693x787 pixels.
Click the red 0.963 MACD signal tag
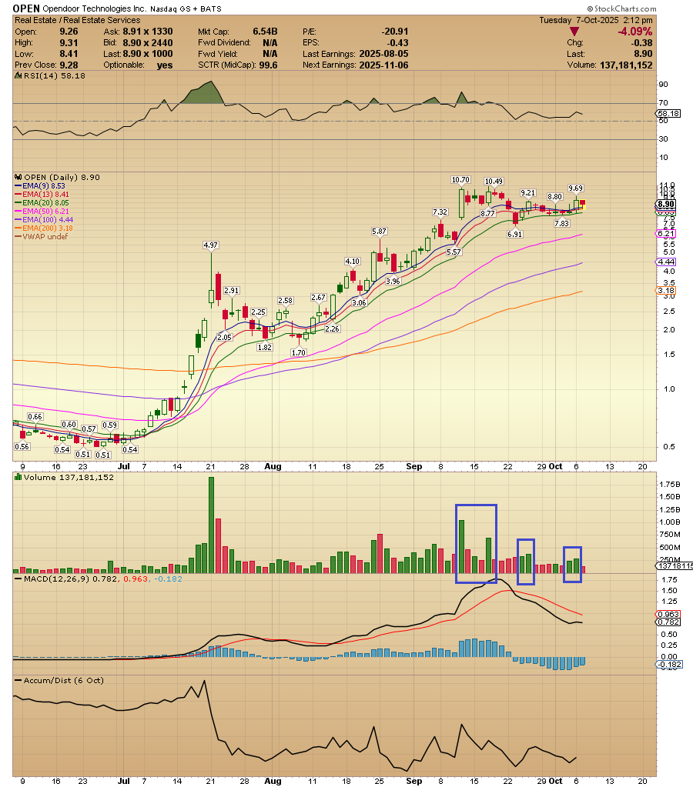668,615
